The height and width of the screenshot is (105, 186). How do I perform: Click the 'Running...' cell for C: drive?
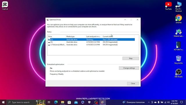(x=90, y=40)
